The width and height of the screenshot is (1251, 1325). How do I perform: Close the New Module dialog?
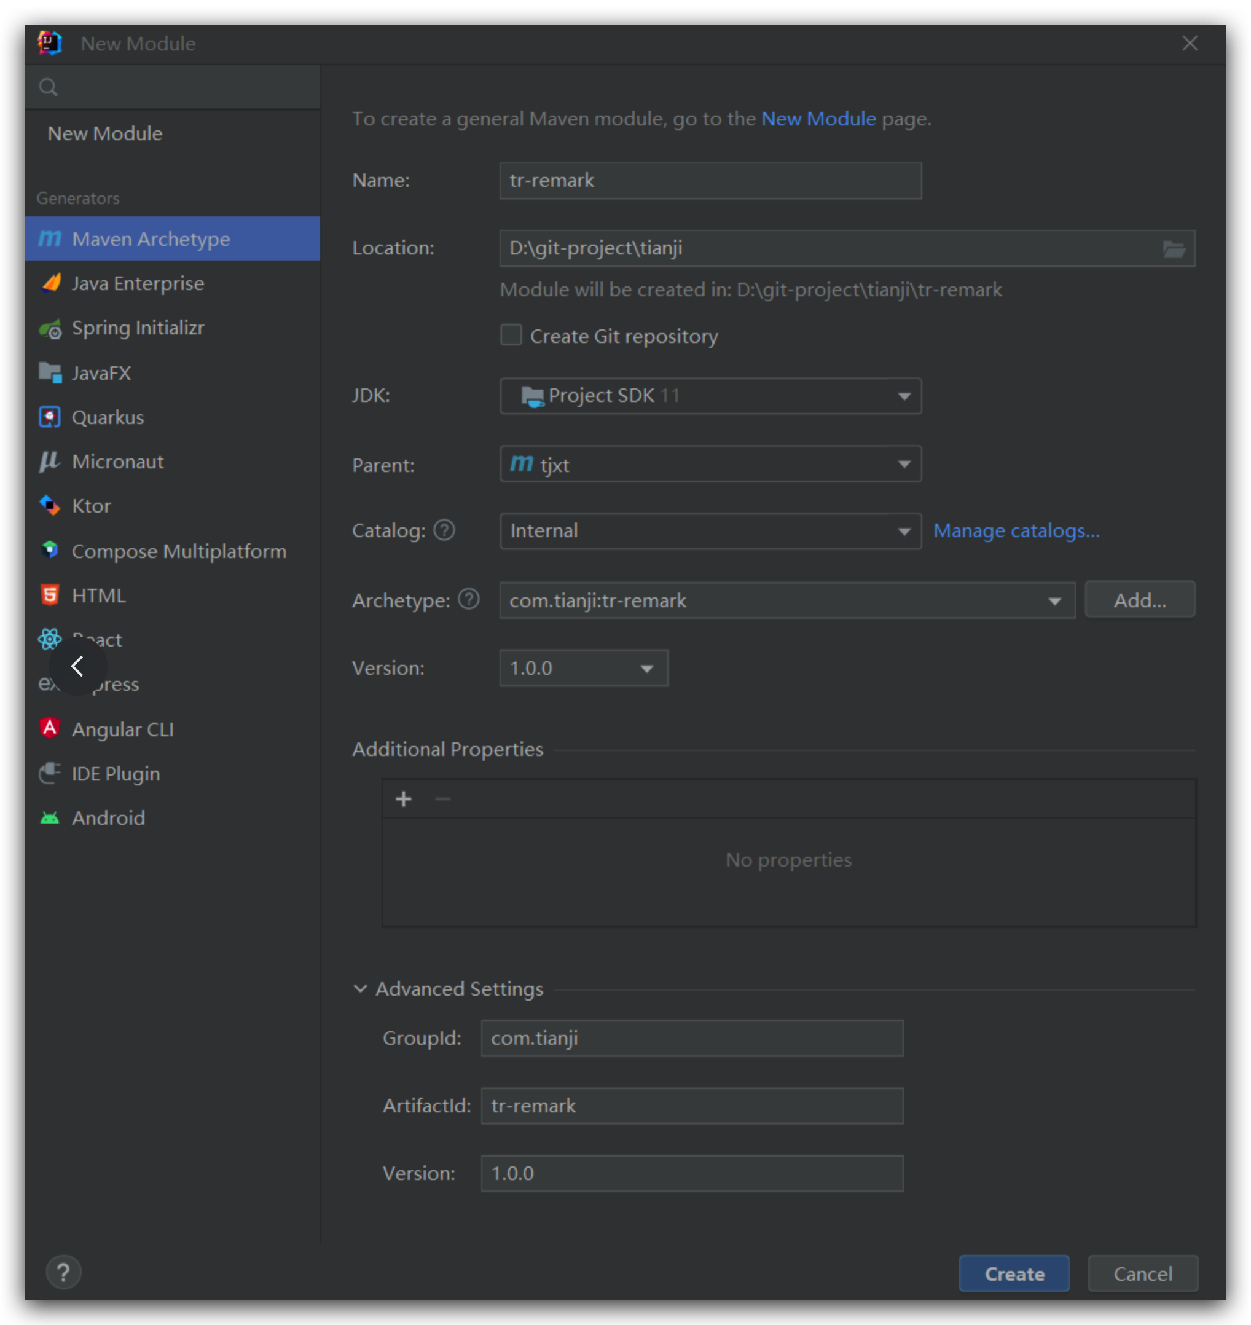point(1190,44)
